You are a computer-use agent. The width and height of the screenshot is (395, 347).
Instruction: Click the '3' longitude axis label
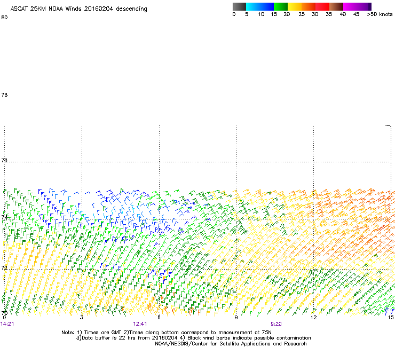point(82,318)
